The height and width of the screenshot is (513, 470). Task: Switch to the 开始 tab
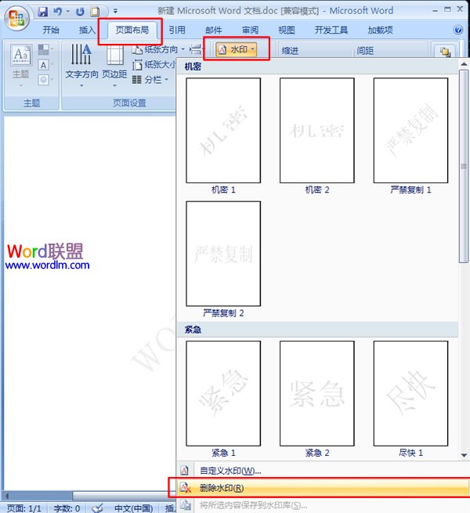tap(51, 30)
